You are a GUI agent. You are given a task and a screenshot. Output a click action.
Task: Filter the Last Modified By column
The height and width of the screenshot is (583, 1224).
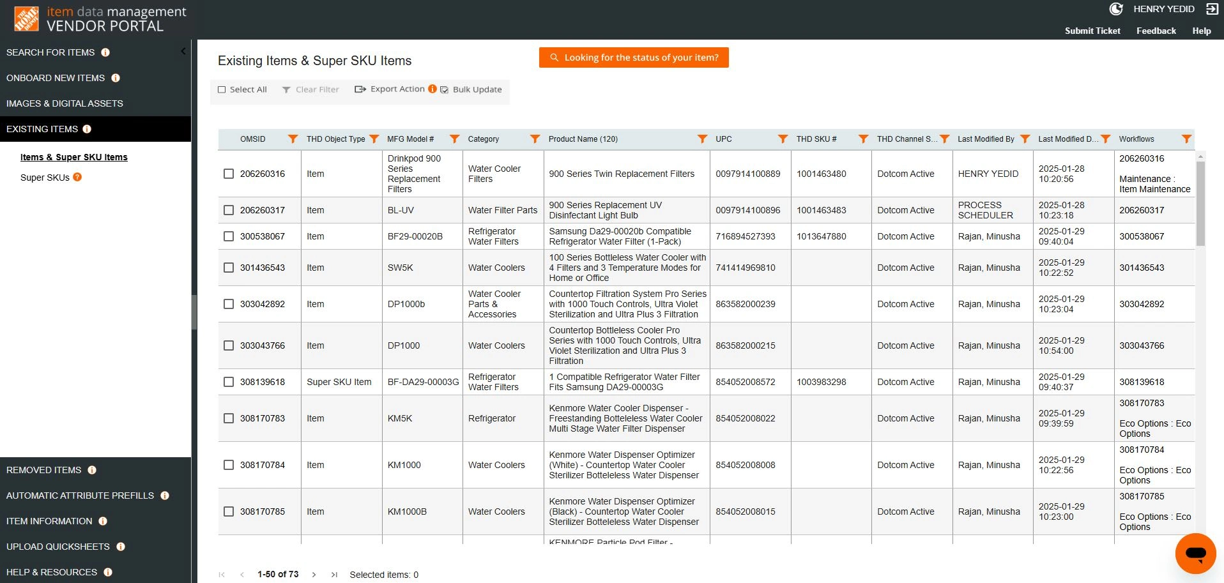[x=1025, y=139]
